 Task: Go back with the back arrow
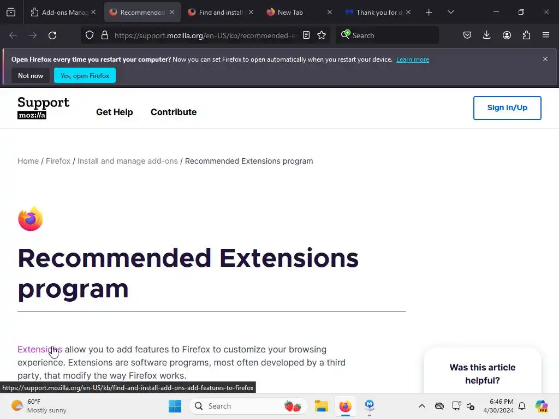point(13,35)
